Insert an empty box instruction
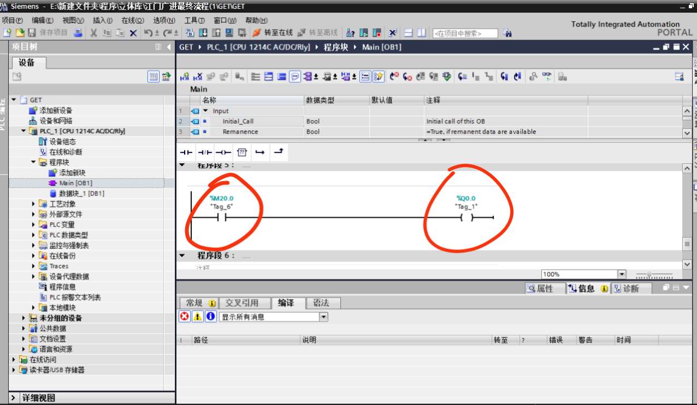Image resolution: width=697 pixels, height=405 pixels. tap(242, 152)
